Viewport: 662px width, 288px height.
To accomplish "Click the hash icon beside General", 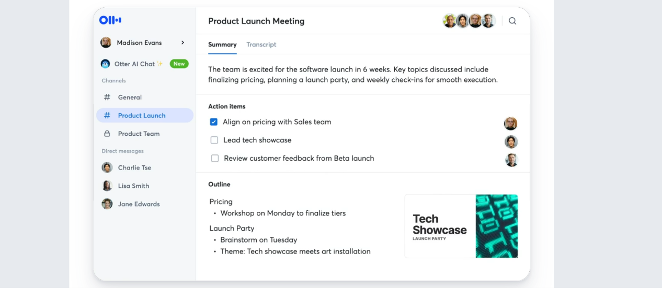I will [107, 97].
